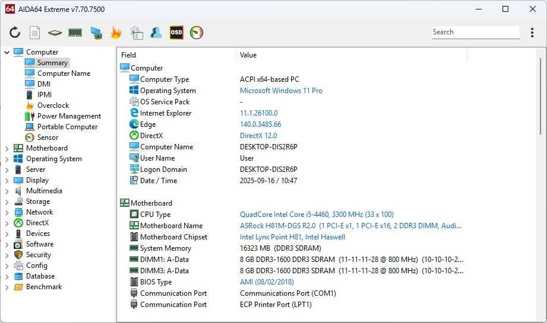Collapse the Computer tree node
Screen dimensions: 547x323
[x=7, y=52]
